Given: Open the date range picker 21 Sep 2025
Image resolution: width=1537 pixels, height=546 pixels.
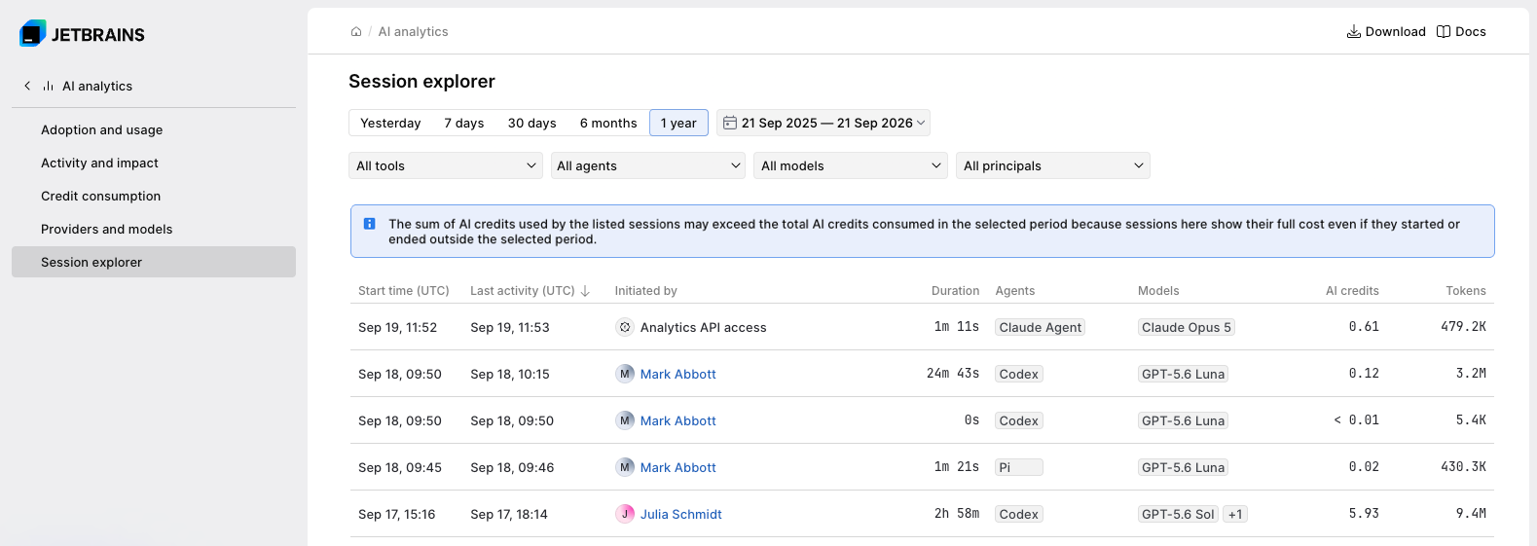Looking at the screenshot, I should tap(823, 123).
